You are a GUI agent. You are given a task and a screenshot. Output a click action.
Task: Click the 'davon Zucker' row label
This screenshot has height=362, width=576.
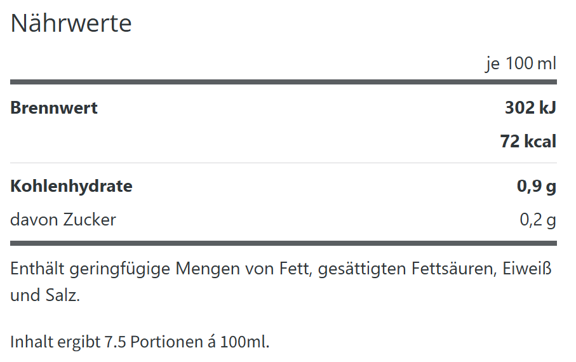point(63,220)
